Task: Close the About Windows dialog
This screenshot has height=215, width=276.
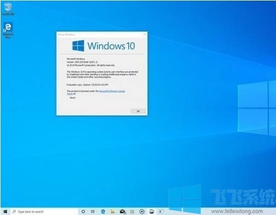Action: [x=145, y=34]
